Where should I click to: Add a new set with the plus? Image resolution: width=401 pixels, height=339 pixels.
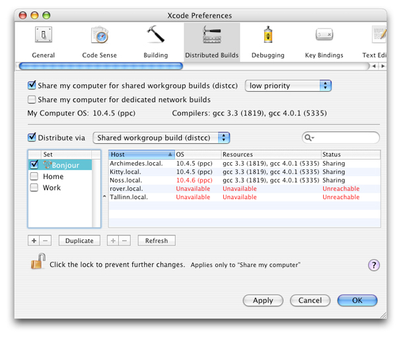tap(34, 241)
